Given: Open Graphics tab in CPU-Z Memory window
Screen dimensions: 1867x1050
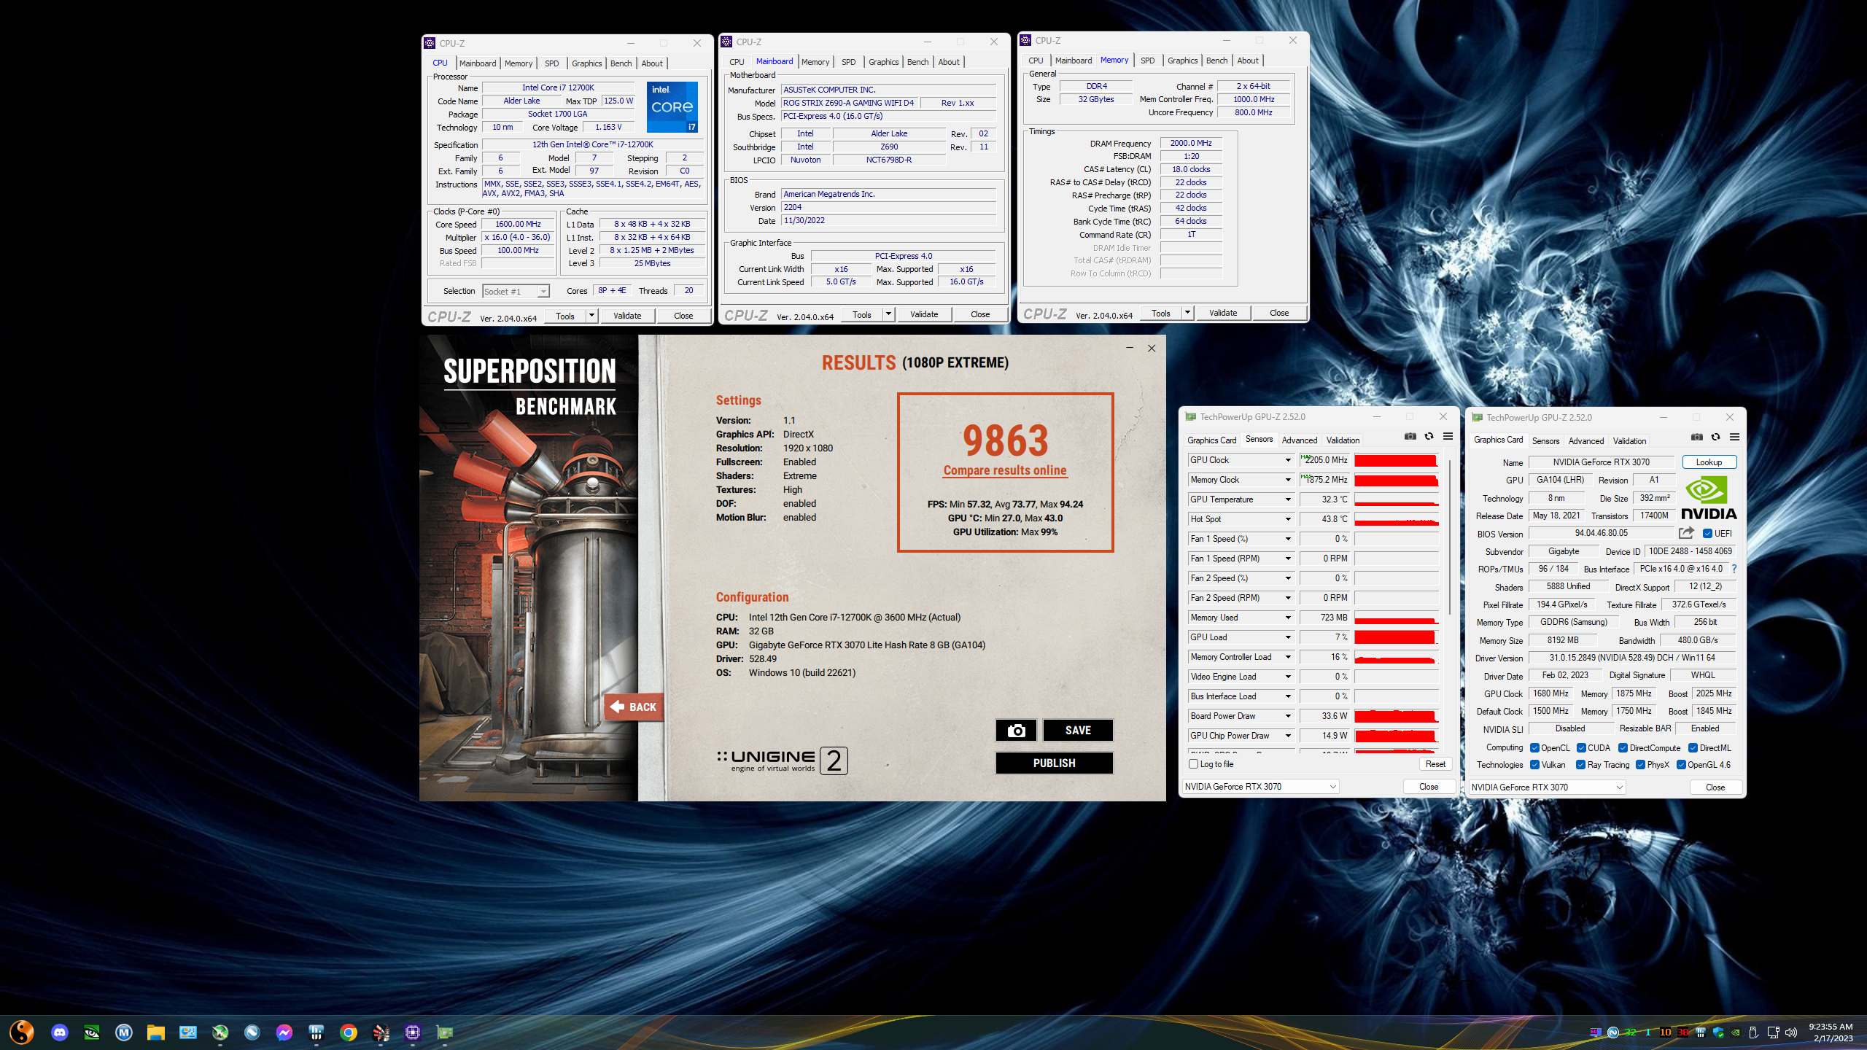Looking at the screenshot, I should tap(1182, 61).
